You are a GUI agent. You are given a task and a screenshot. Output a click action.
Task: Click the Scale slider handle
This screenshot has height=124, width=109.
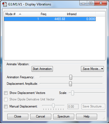click(x=73, y=93)
